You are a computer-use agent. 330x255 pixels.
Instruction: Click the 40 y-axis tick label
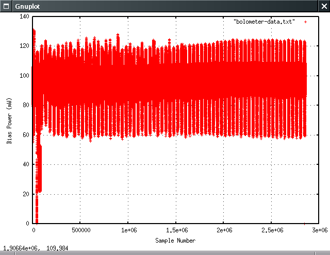(x=26, y=164)
